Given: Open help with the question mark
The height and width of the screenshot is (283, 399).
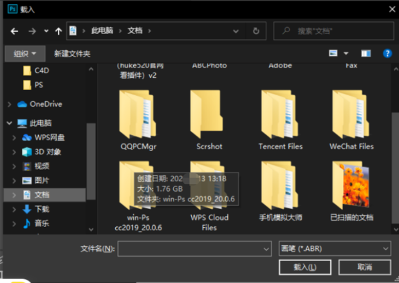Looking at the screenshot, I should 387,53.
